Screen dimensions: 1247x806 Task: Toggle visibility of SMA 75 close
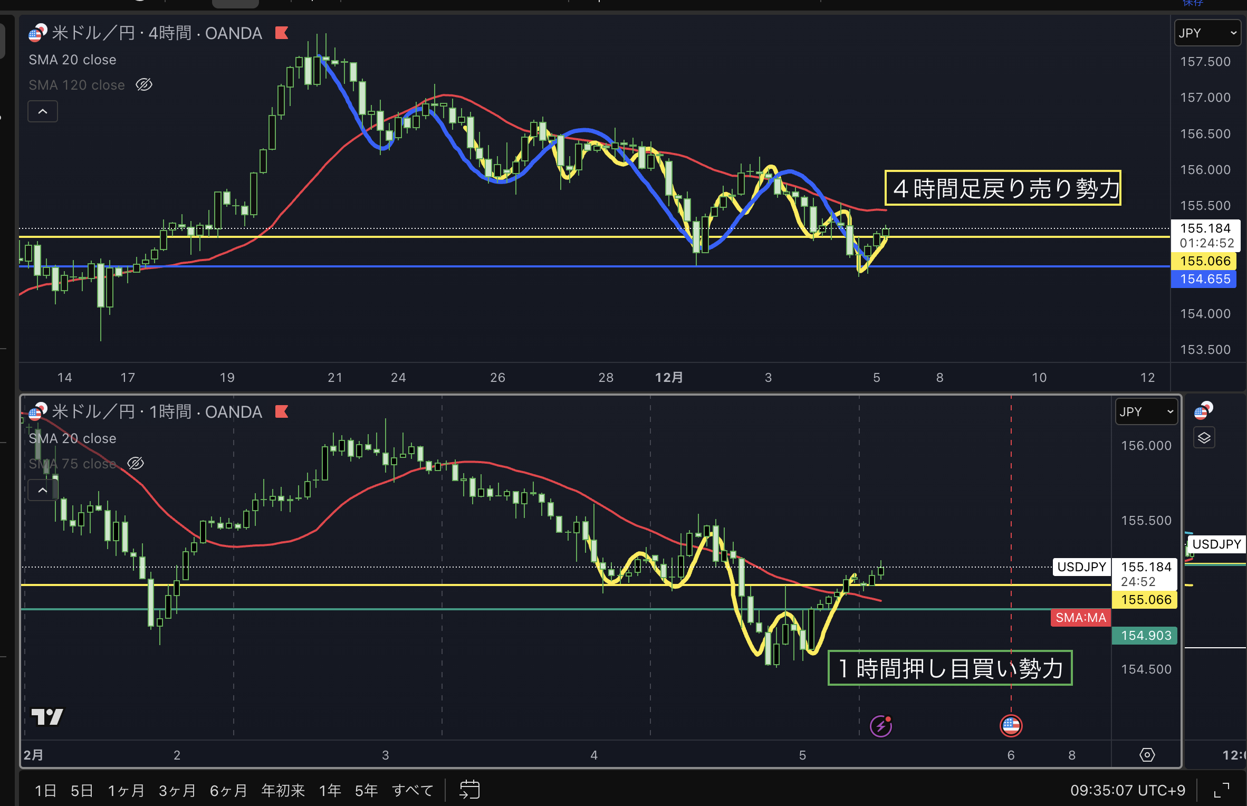pos(136,464)
